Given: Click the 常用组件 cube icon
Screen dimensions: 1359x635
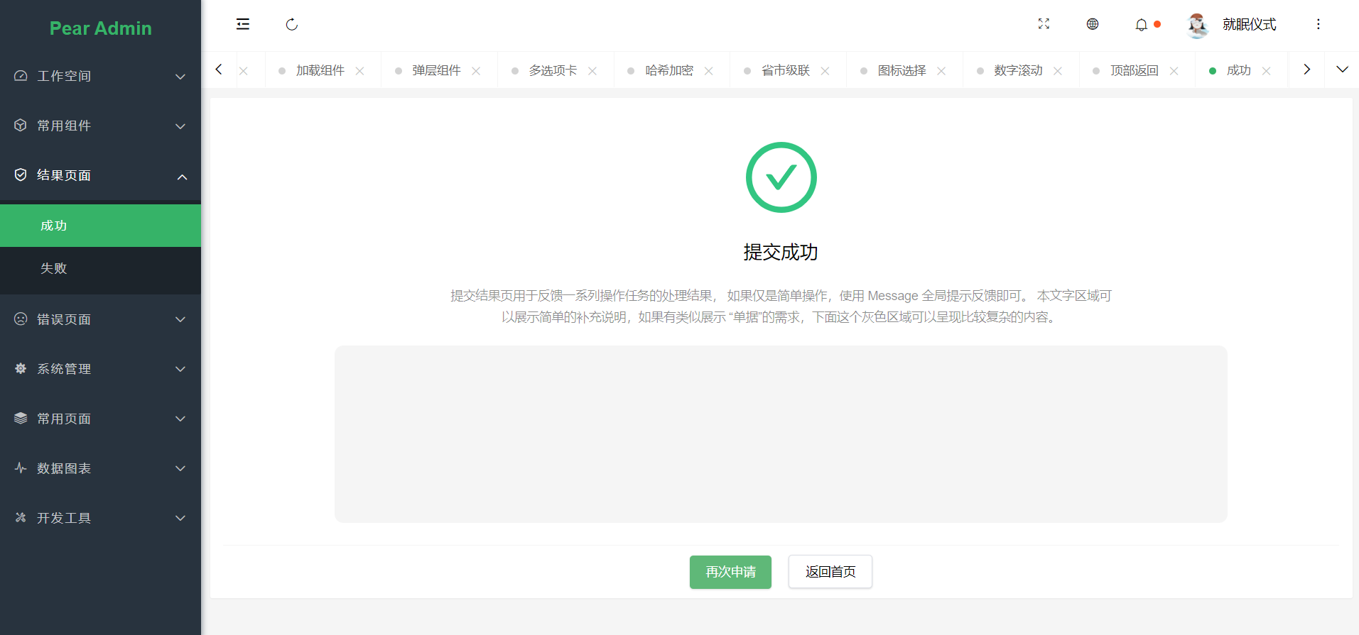Looking at the screenshot, I should 21,126.
